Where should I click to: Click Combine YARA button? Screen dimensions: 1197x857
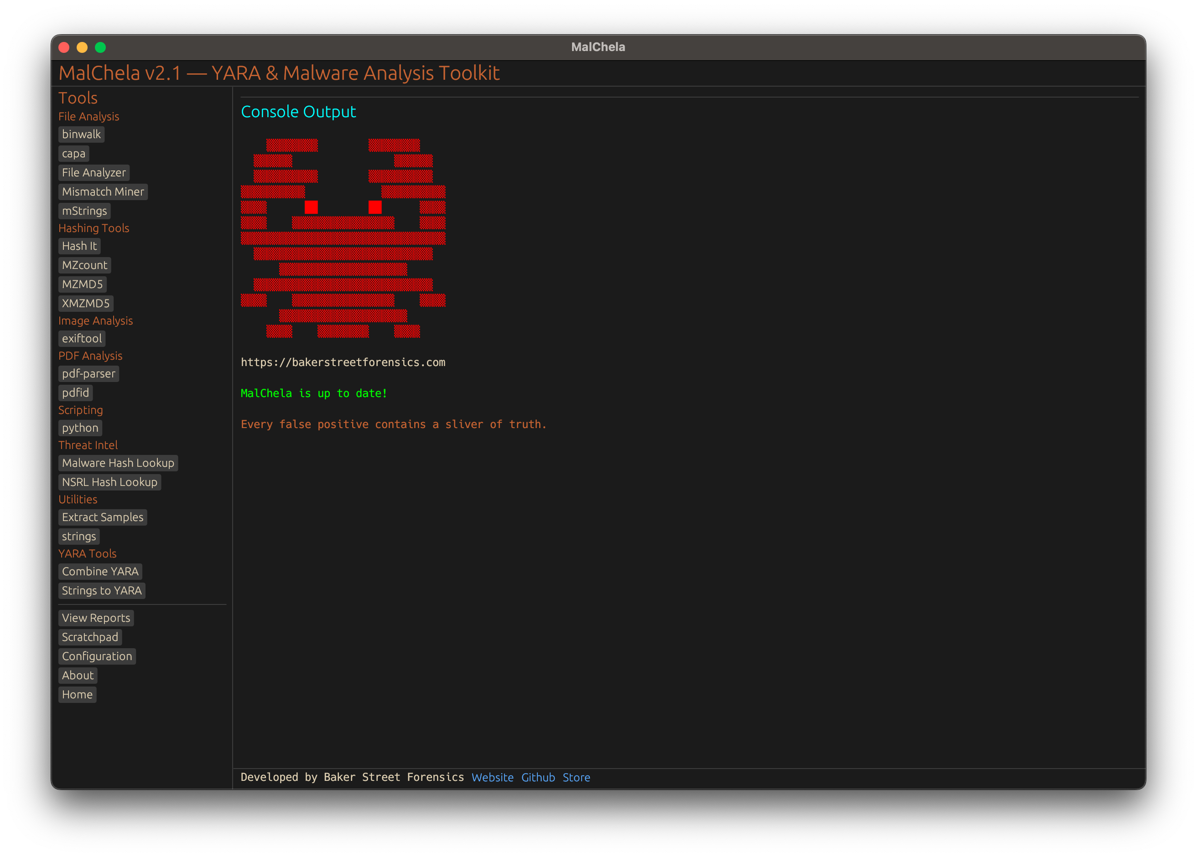(x=100, y=572)
